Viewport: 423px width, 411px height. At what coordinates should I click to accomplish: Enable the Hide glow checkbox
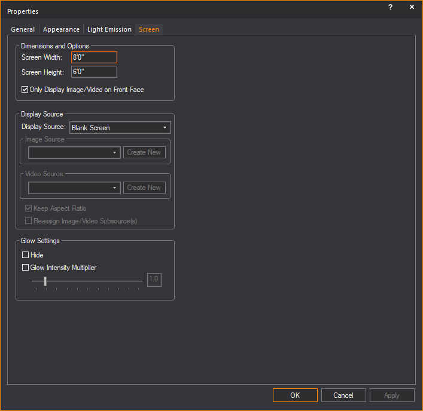pyautogui.click(x=25, y=255)
